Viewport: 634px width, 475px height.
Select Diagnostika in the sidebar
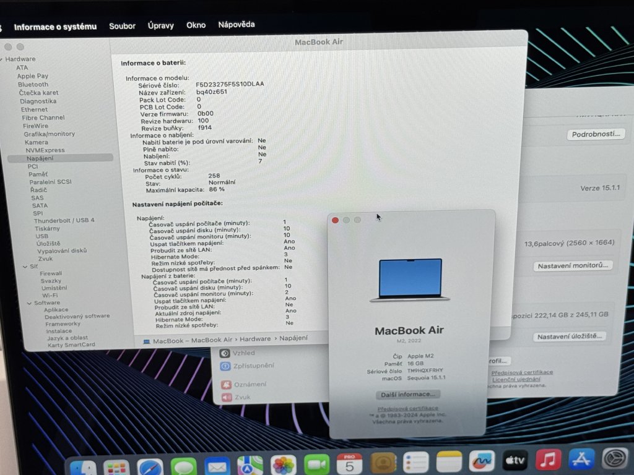38,101
